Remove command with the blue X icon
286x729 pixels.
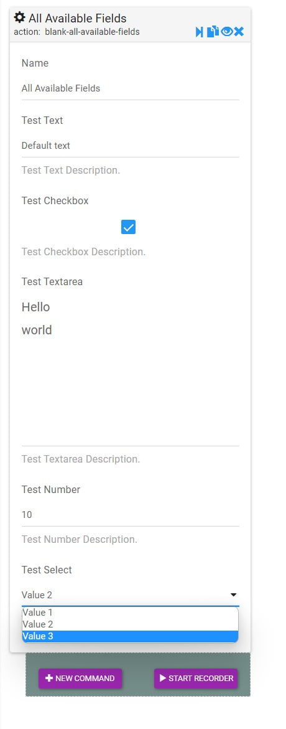click(x=239, y=32)
